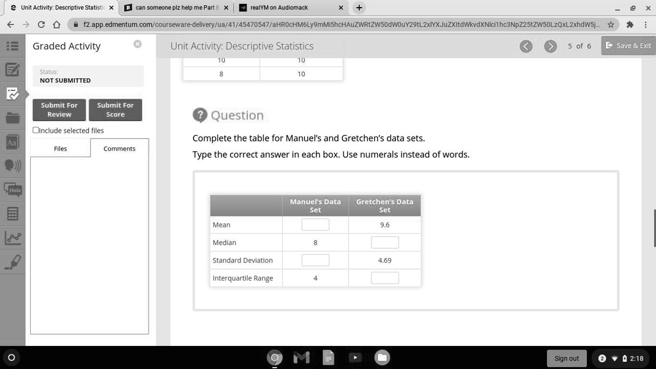The image size is (656, 369).
Task: Go back using the left circular arrow
Action: coord(526,46)
